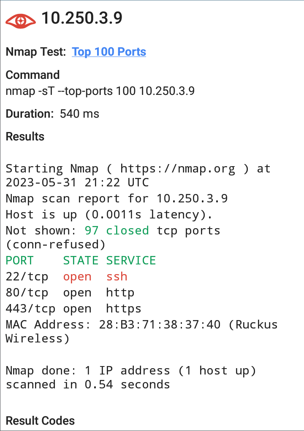Click the Results heading
Image resolution: width=304 pixels, height=431 pixels.
pos(25,137)
